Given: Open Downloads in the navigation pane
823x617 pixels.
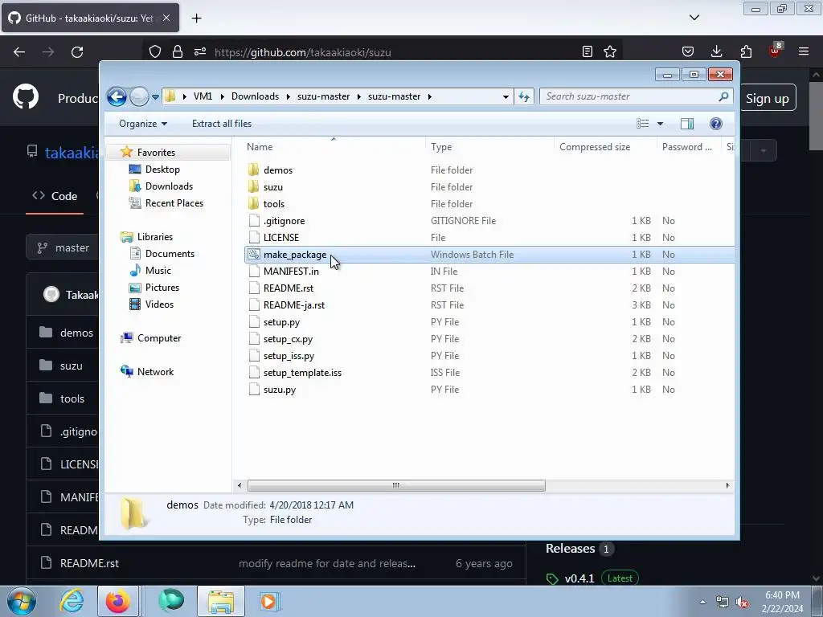Looking at the screenshot, I should (169, 186).
